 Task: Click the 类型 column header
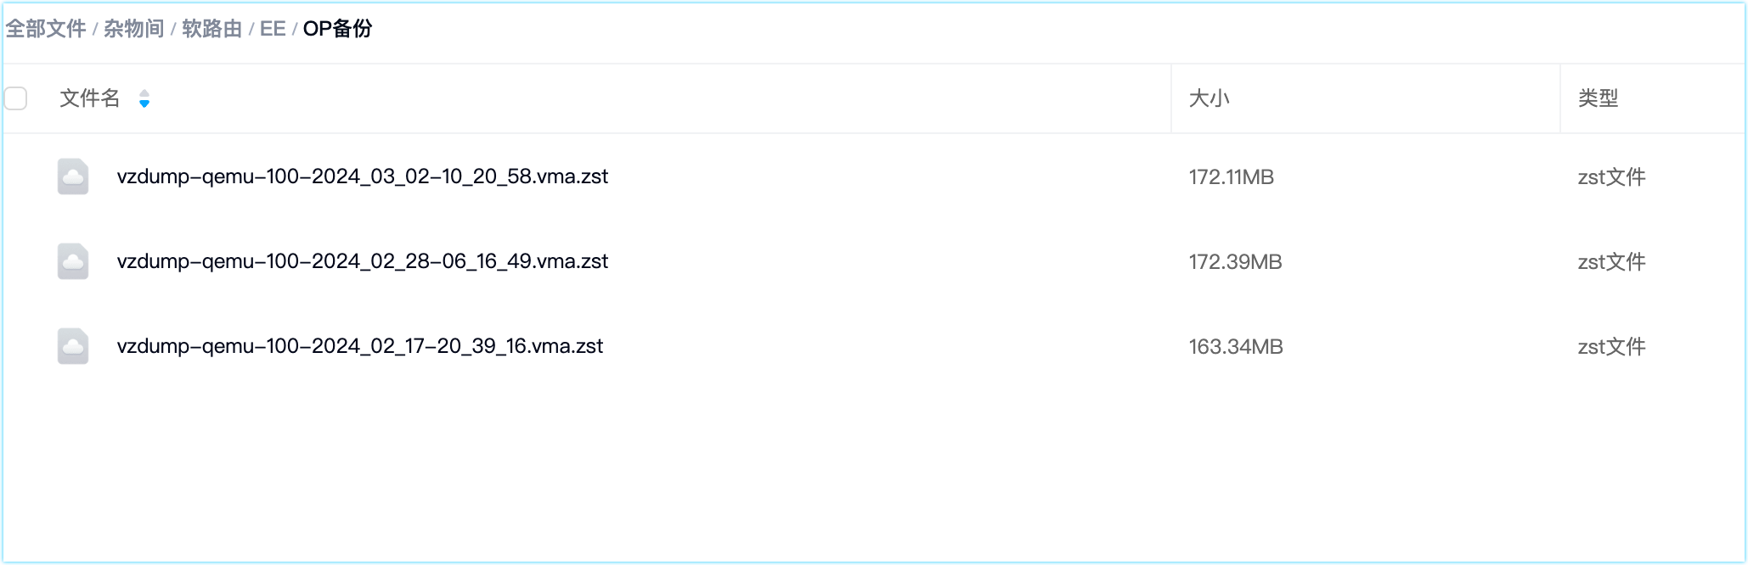pyautogui.click(x=1598, y=98)
